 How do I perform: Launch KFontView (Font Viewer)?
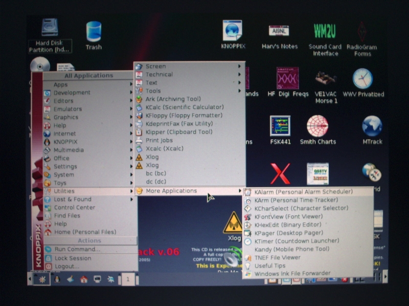pyautogui.click(x=308, y=216)
